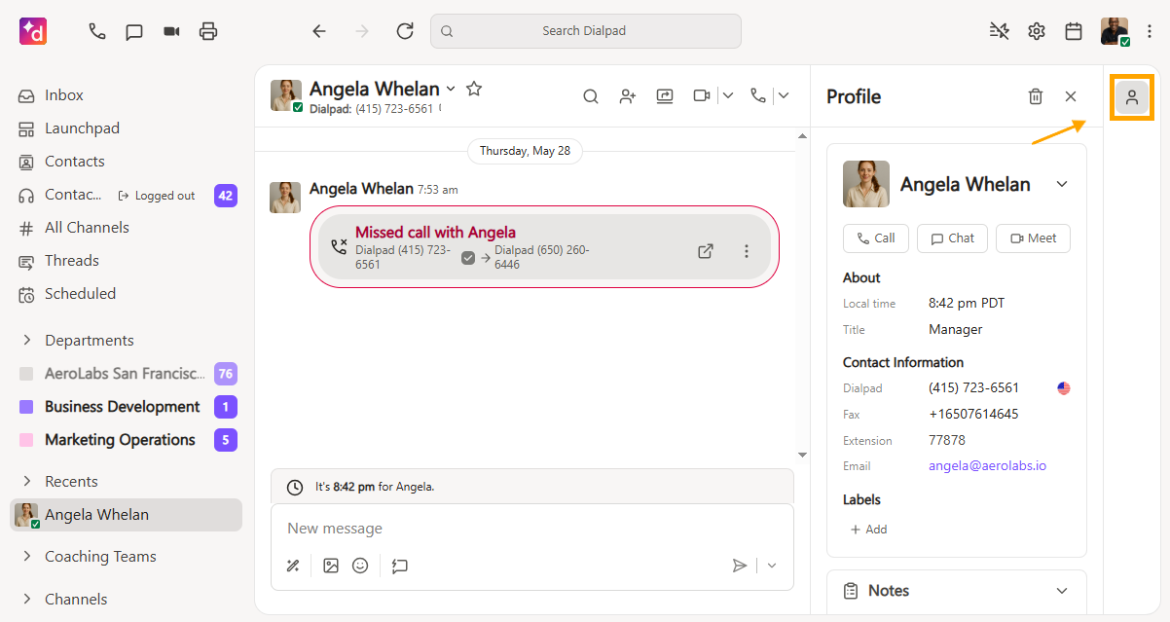This screenshot has width=1170, height=622.
Task: Select AeroLabs San Francisco department
Action: (126, 374)
